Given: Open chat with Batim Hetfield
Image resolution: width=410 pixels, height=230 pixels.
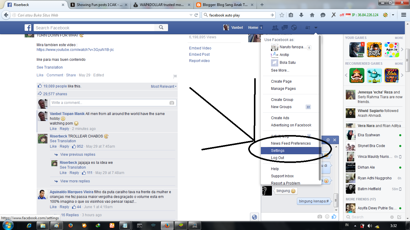Looking at the screenshot, I should coord(374,189).
